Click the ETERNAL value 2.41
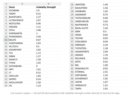The image size is (130, 96). [115, 72]
